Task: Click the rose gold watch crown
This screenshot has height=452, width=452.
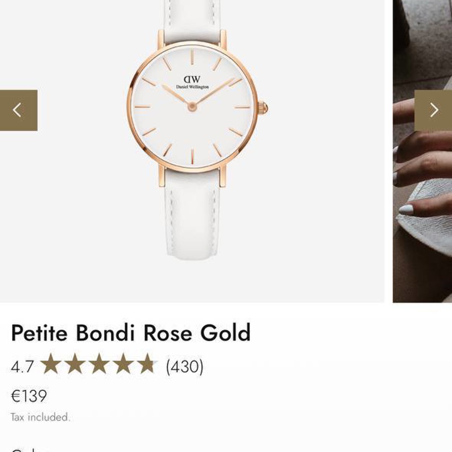Action: tap(263, 108)
